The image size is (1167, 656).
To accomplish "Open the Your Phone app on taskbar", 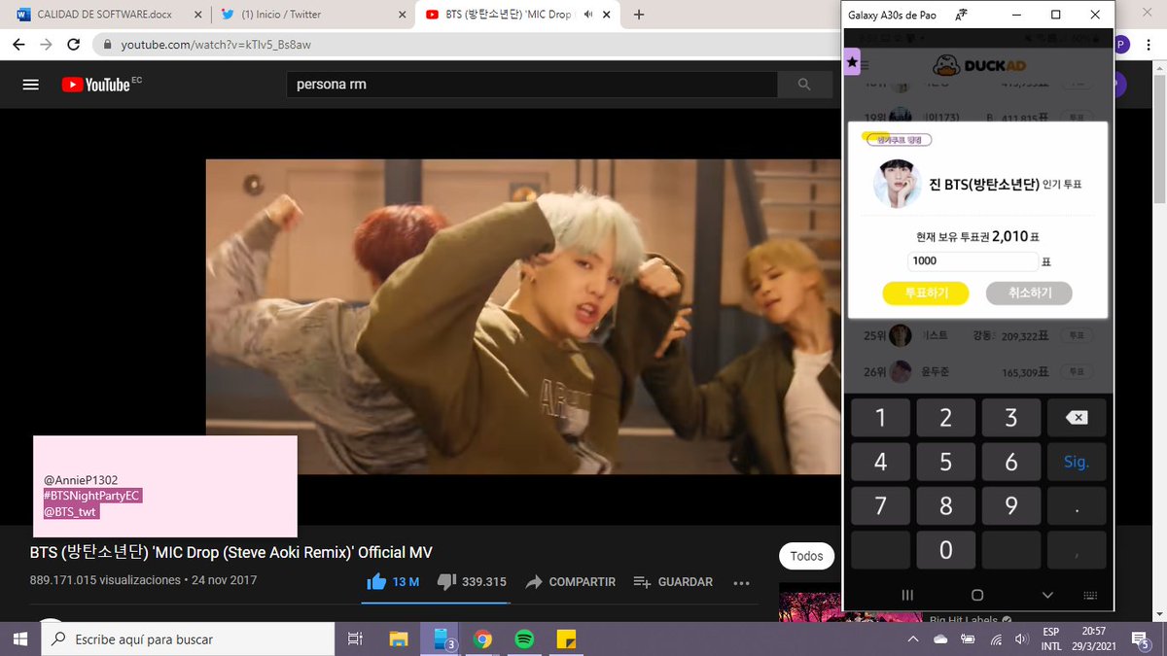I will [x=442, y=639].
